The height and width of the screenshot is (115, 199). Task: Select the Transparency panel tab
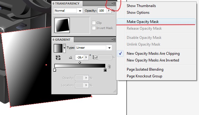[67, 4]
